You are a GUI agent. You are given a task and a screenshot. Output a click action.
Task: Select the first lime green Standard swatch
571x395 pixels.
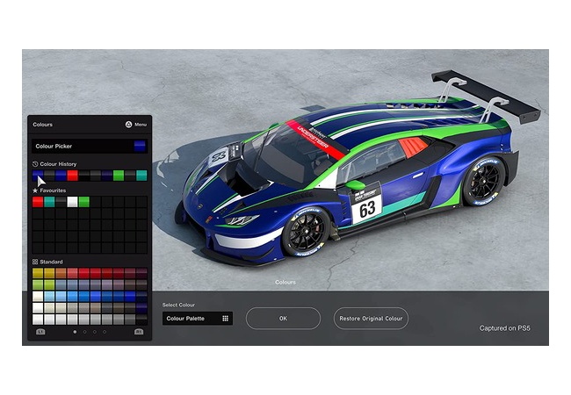pos(38,284)
